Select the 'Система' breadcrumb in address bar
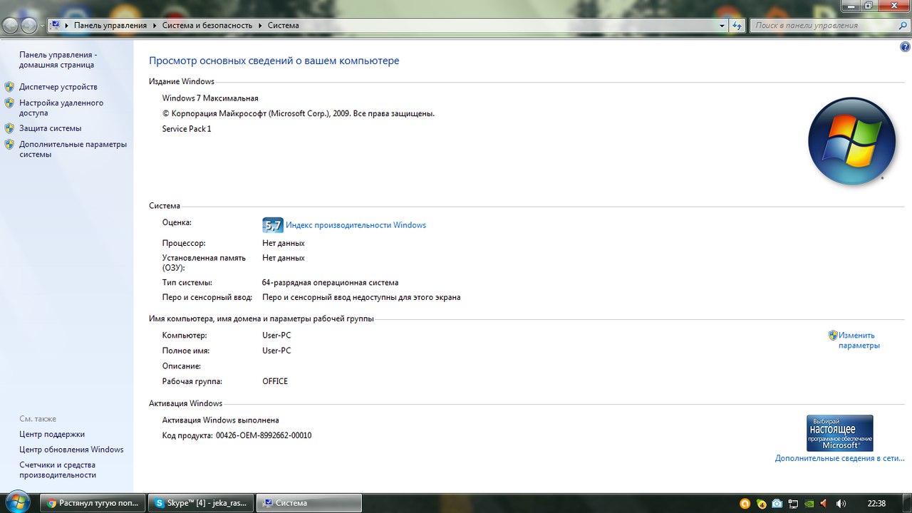 point(283,26)
